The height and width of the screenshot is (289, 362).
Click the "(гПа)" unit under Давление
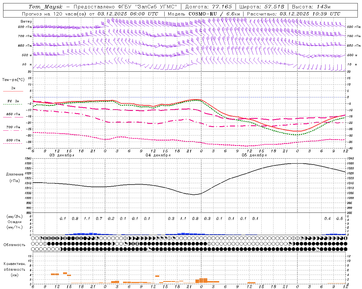[x=15, y=181]
